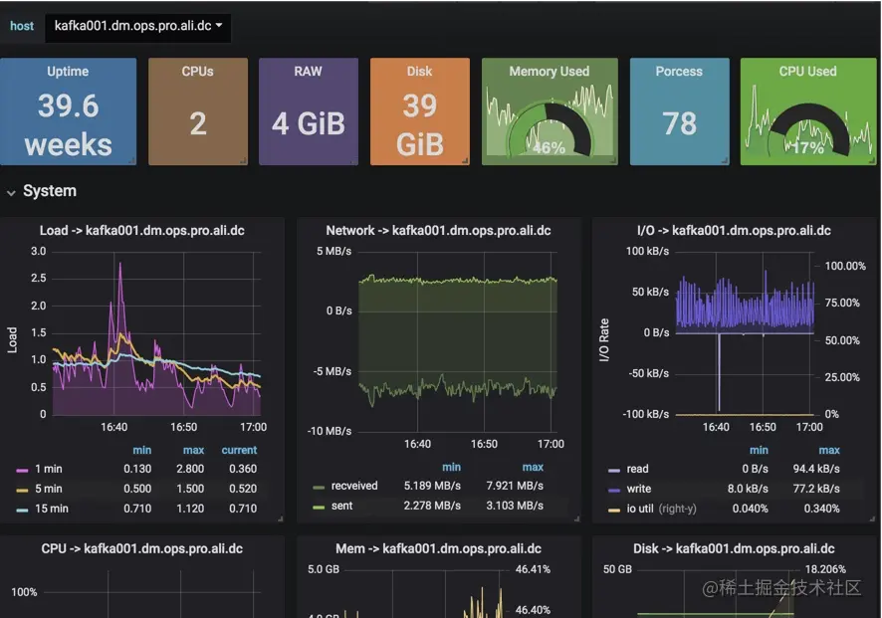Click the read legend color swatch
The height and width of the screenshot is (618, 882).
coord(613,470)
